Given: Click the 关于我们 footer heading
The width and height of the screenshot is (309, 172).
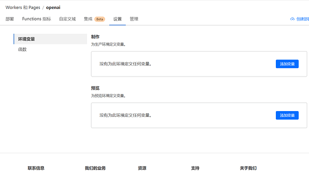Looking at the screenshot, I should click(x=248, y=168).
